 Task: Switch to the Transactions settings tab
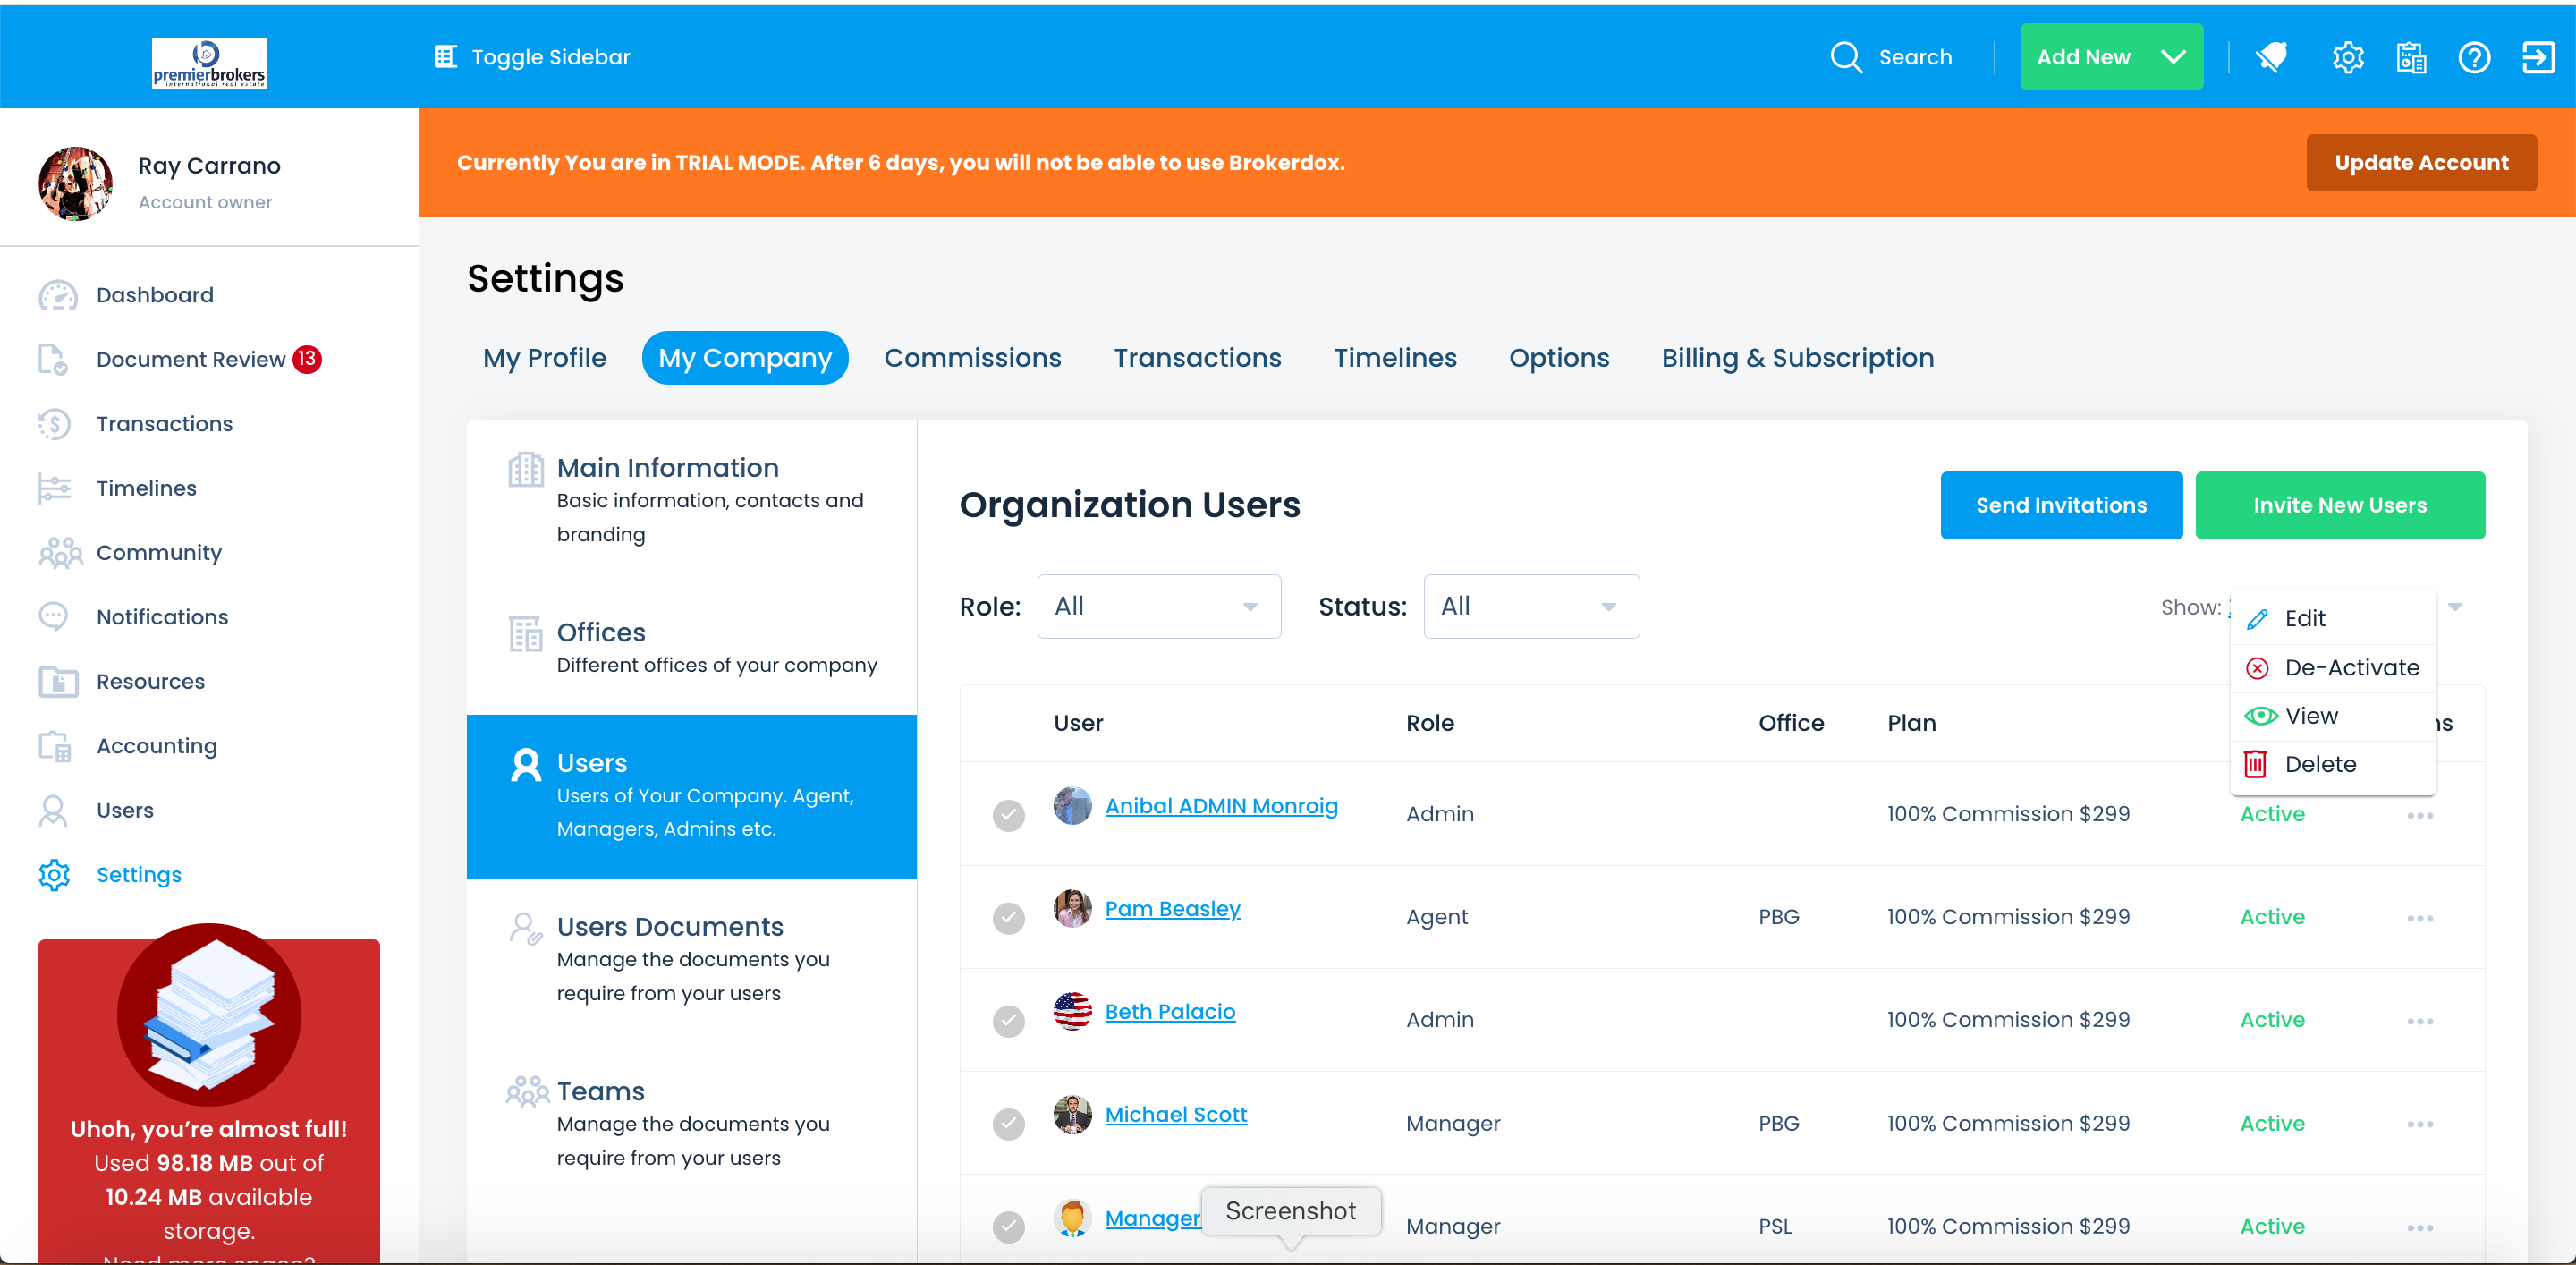[x=1197, y=358]
